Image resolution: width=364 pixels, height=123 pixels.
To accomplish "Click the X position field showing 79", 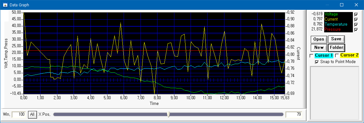I will (x=294, y=114).
